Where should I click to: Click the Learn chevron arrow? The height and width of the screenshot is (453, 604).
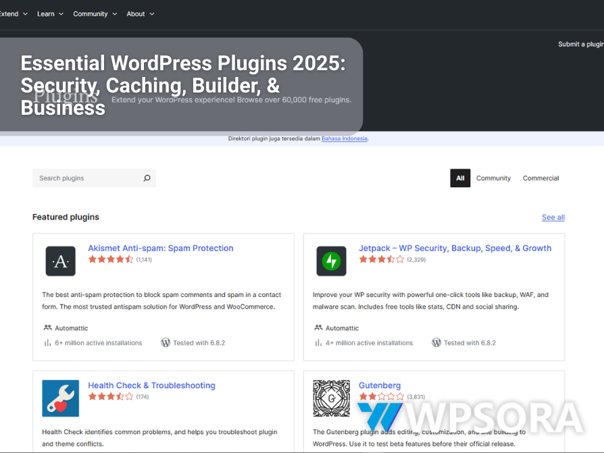[x=61, y=14]
